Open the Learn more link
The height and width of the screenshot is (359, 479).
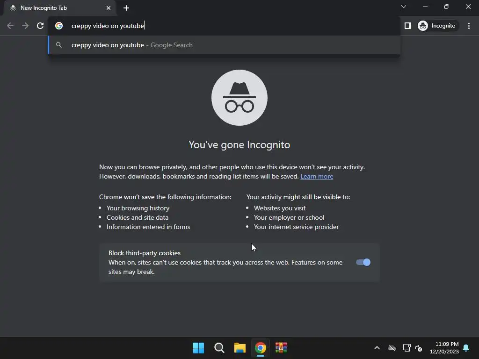(317, 176)
